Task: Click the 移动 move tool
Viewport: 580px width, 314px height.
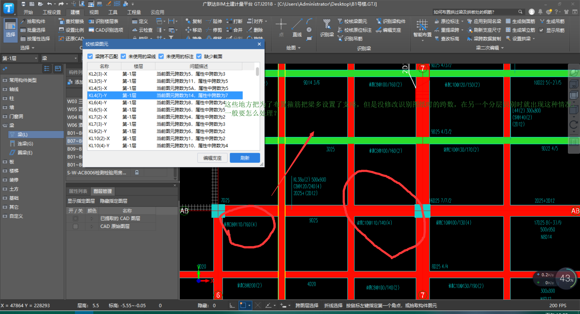Action: [x=193, y=30]
